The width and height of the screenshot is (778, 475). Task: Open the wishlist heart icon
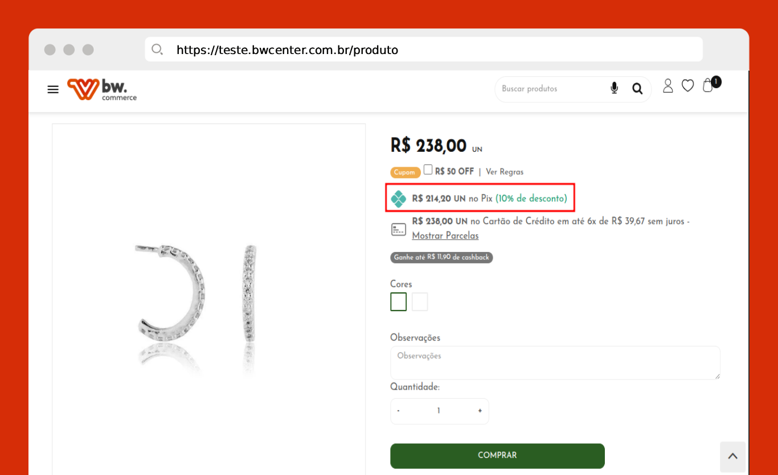[x=688, y=86]
